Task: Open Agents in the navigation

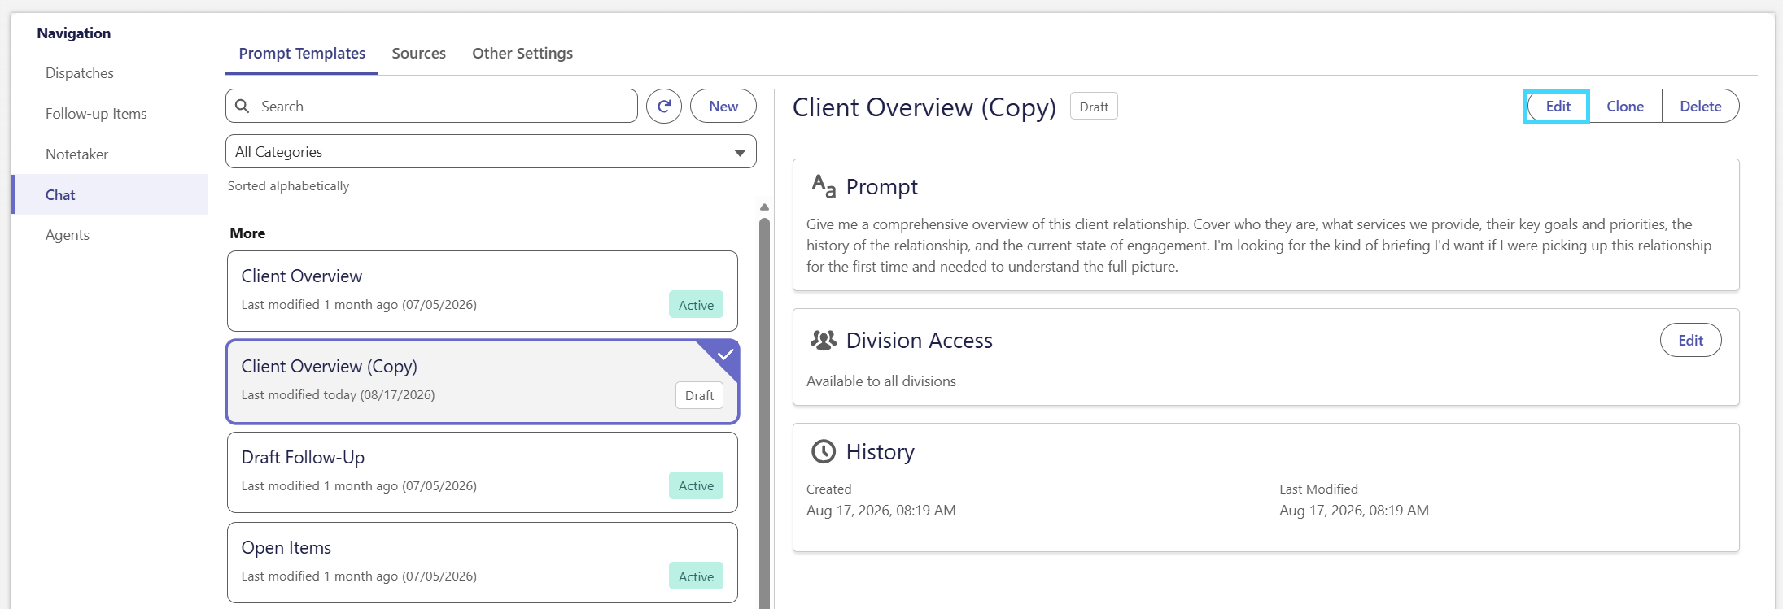Action: click(68, 235)
